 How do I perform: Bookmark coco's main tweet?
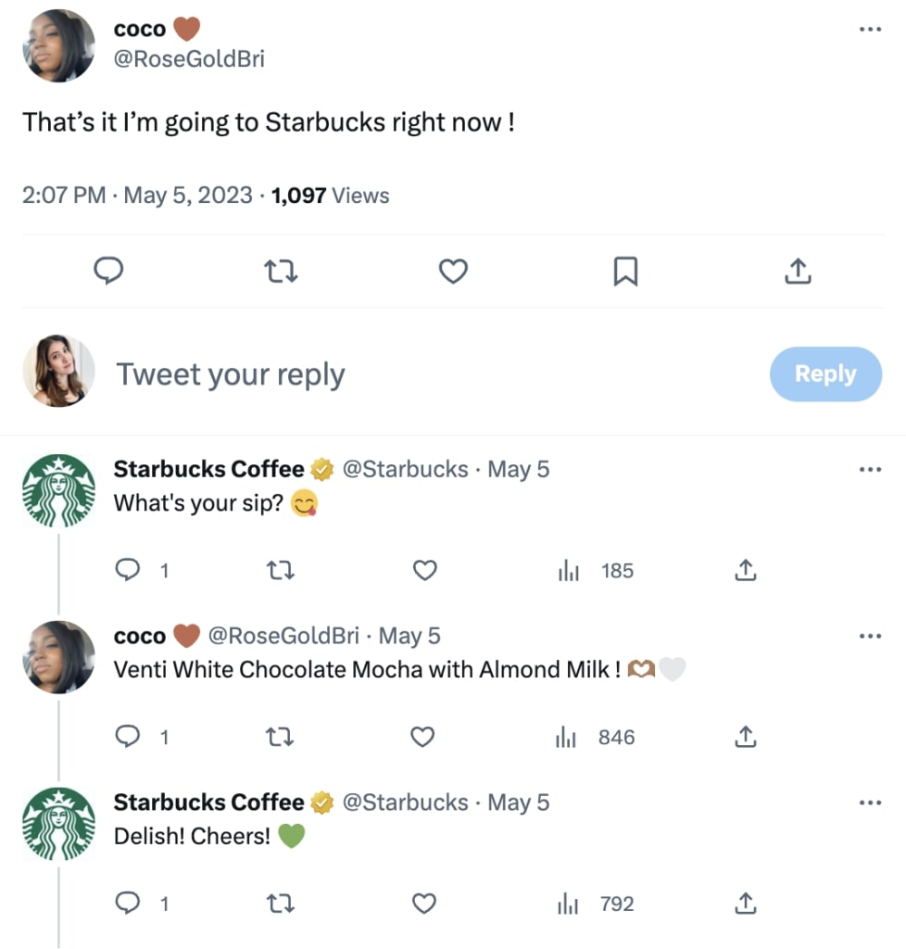[625, 271]
